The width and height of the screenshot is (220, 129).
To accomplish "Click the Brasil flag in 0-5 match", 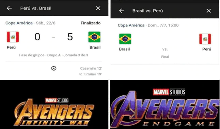I will [94, 37].
